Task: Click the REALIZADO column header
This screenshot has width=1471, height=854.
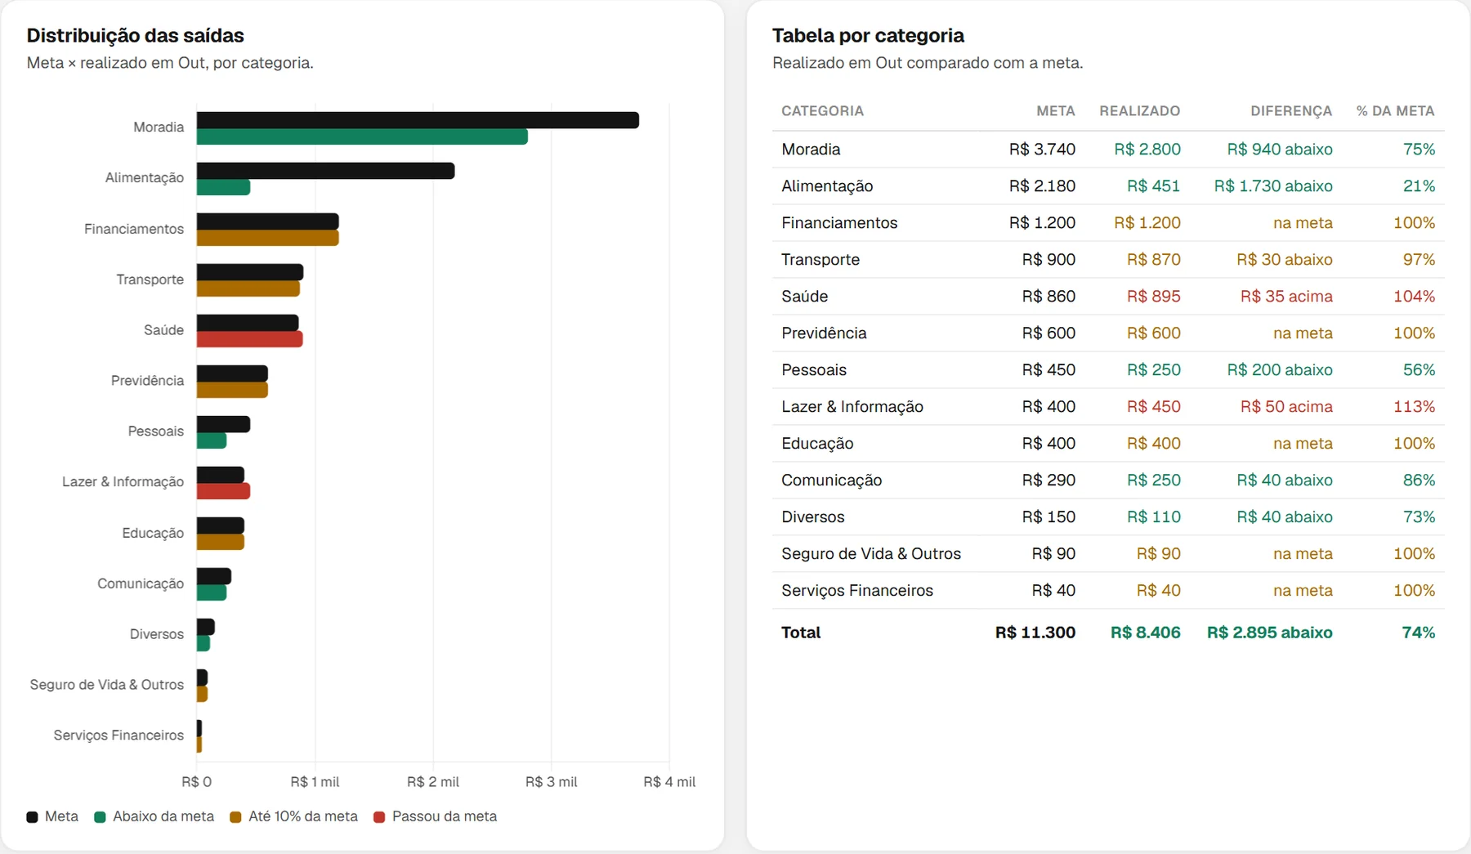Action: coord(1139,111)
